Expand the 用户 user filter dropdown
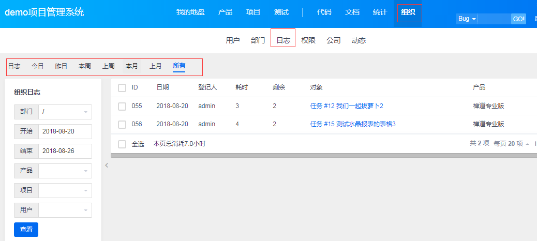537x241 pixels. click(x=65, y=210)
